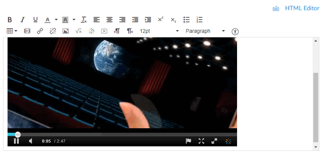Open text color dropdown arrow
The height and width of the screenshot is (152, 325).
[x=56, y=20]
